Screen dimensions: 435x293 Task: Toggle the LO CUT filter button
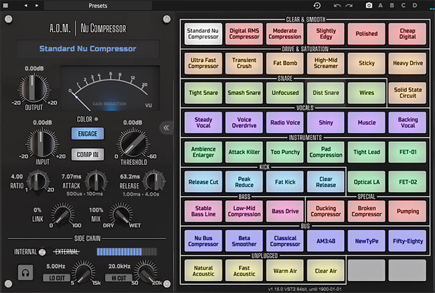pyautogui.click(x=57, y=278)
